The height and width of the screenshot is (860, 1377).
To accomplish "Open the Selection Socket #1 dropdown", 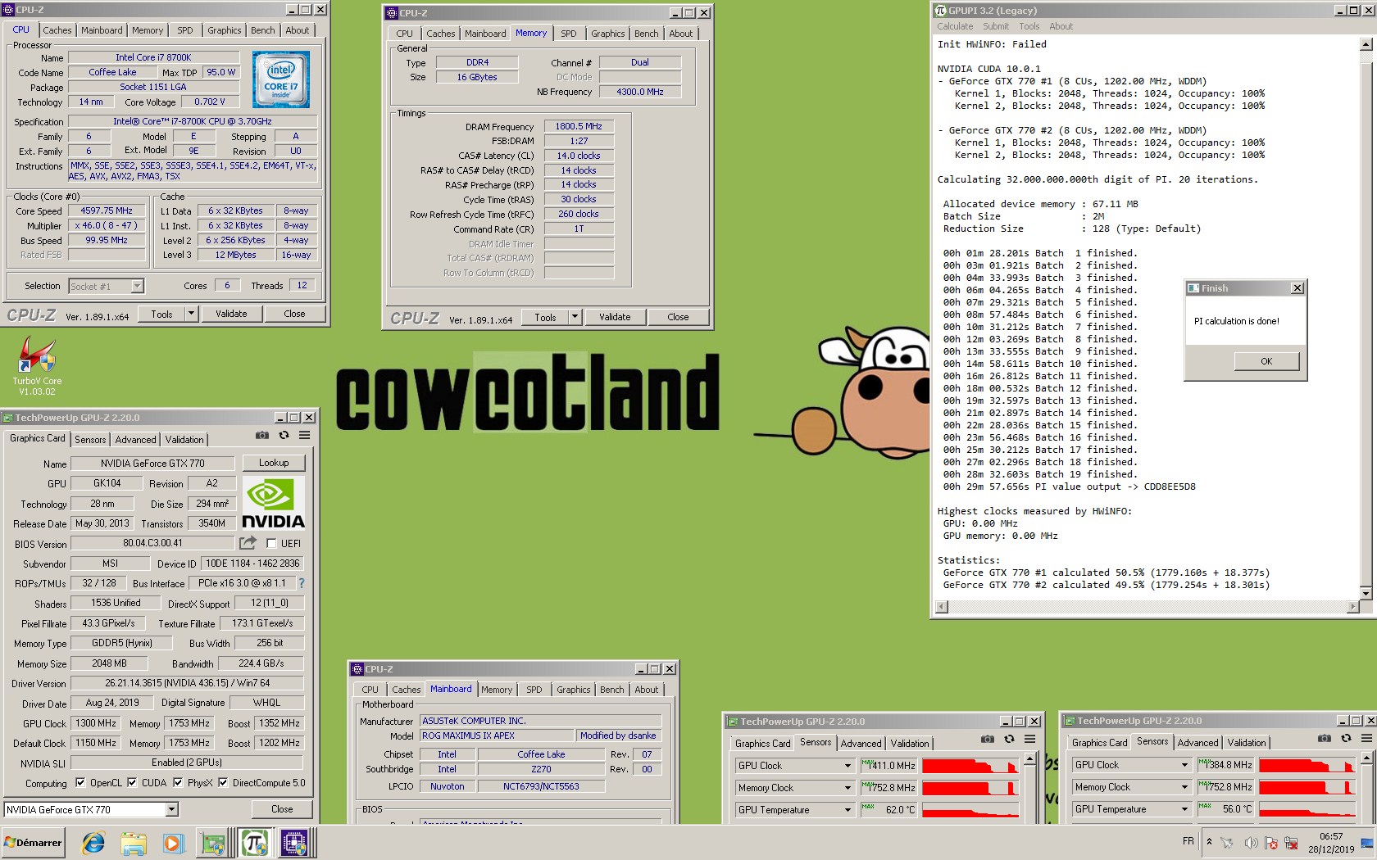I will pyautogui.click(x=137, y=286).
